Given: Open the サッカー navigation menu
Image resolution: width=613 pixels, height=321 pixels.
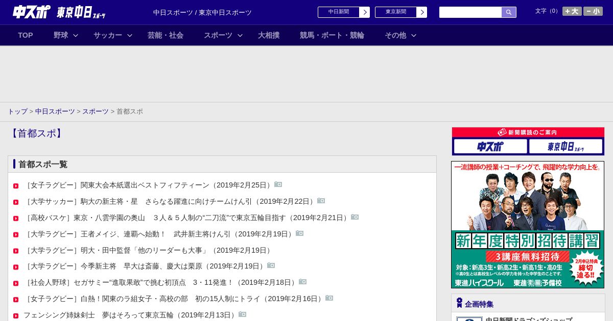Looking at the screenshot, I should tap(108, 35).
